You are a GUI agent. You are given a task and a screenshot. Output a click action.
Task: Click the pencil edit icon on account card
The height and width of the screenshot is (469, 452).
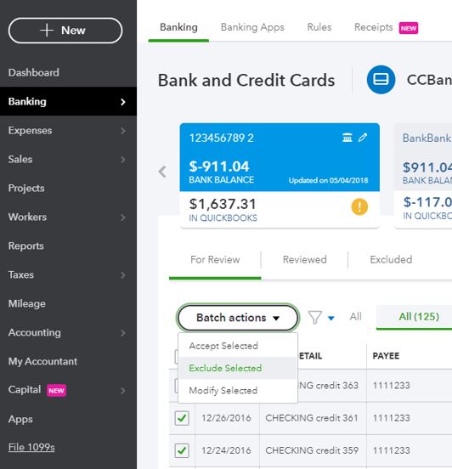[x=363, y=138]
